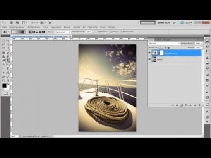
Task: Select the Zoom tool
Action: point(8,80)
